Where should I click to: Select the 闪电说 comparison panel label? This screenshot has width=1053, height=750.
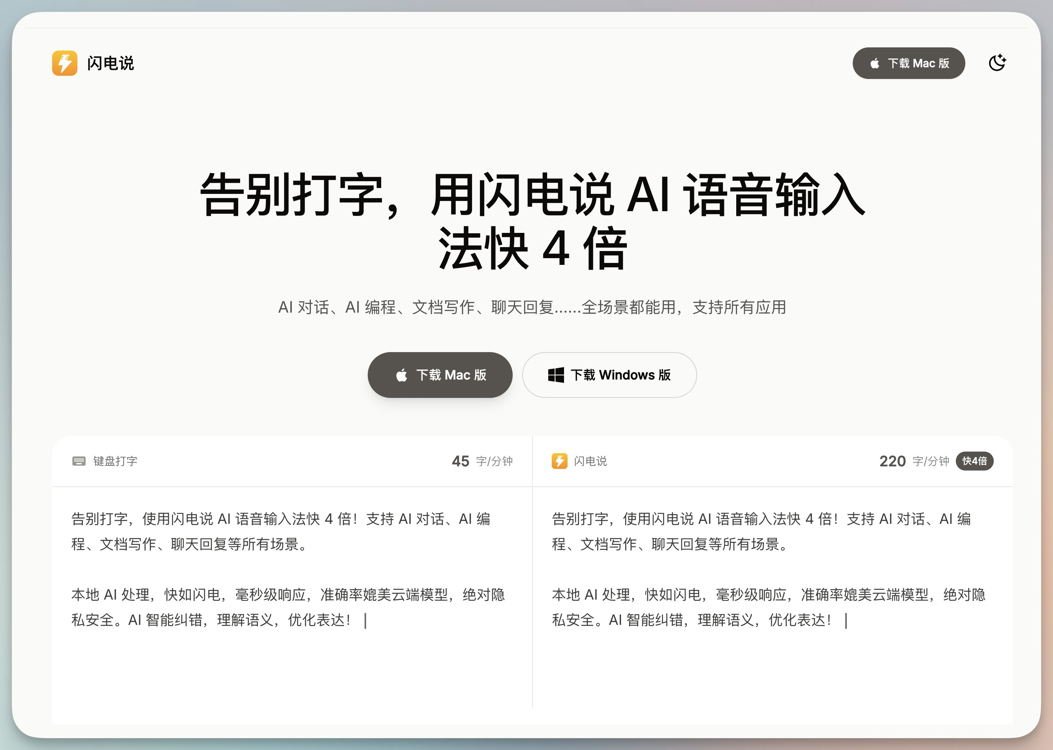click(x=590, y=461)
